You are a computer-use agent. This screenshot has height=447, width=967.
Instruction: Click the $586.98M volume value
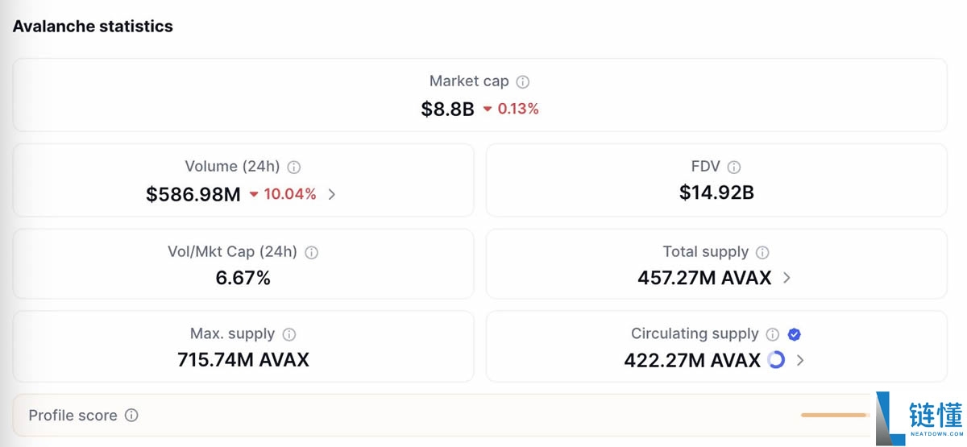point(193,194)
